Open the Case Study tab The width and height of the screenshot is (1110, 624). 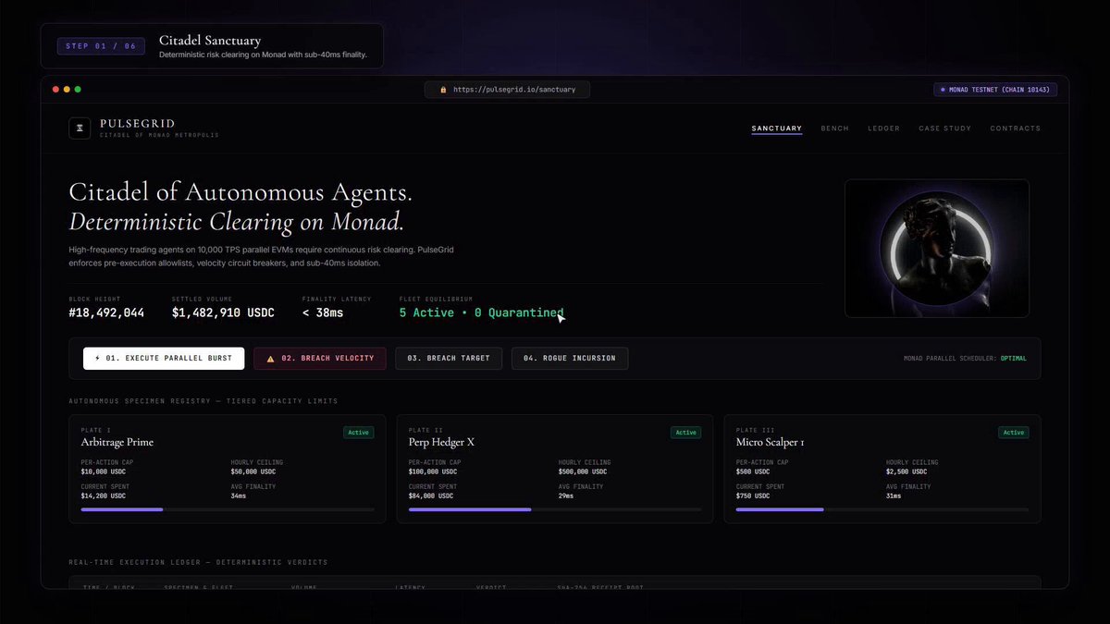[x=944, y=128]
